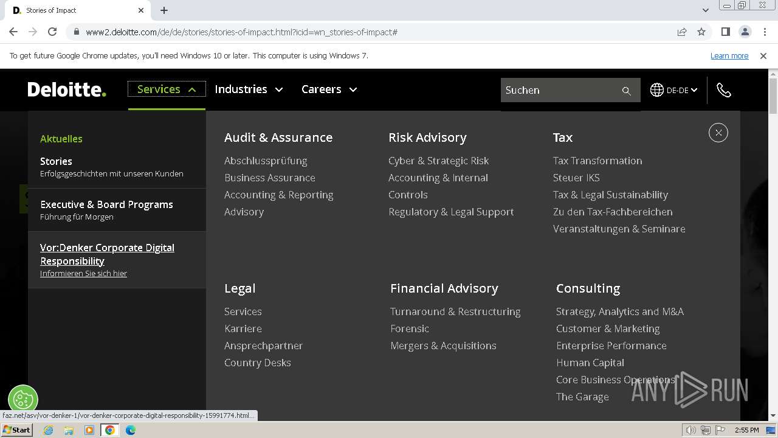
Task: Close the Stories of Impact tab
Action: coord(141,10)
